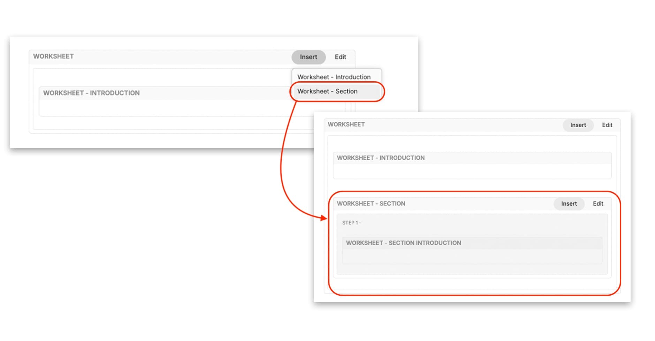Click Edit in the Worksheet - Section header
This screenshot has width=655, height=341.
598,204
